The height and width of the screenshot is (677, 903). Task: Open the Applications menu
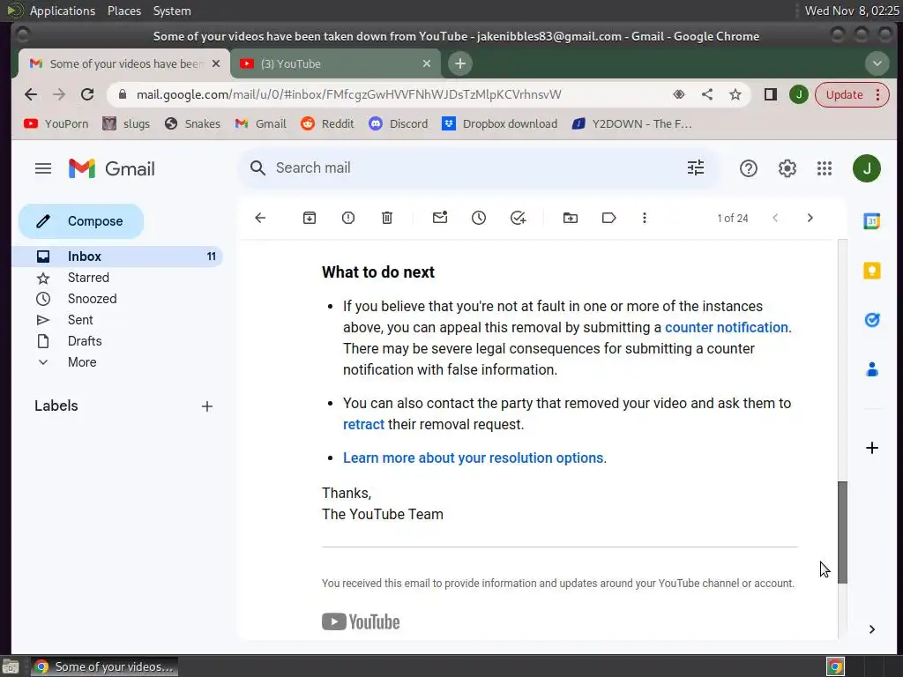tap(63, 11)
